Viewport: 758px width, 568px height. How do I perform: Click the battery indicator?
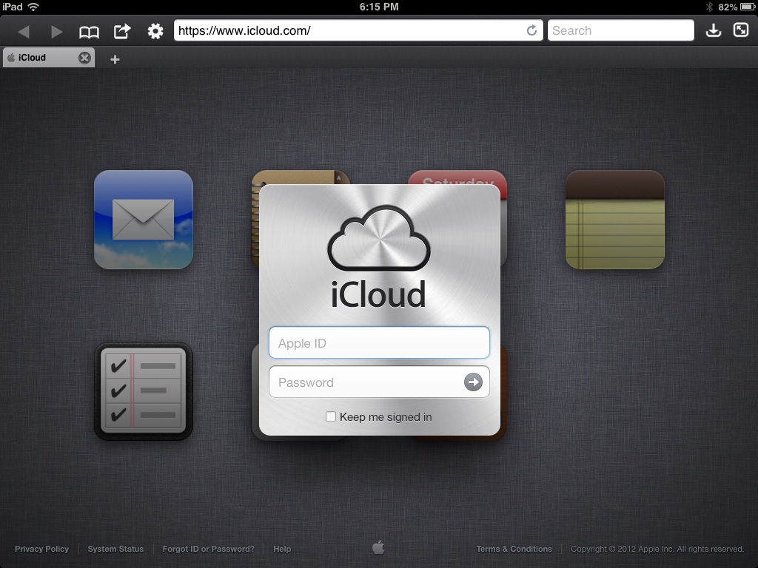tap(748, 7)
